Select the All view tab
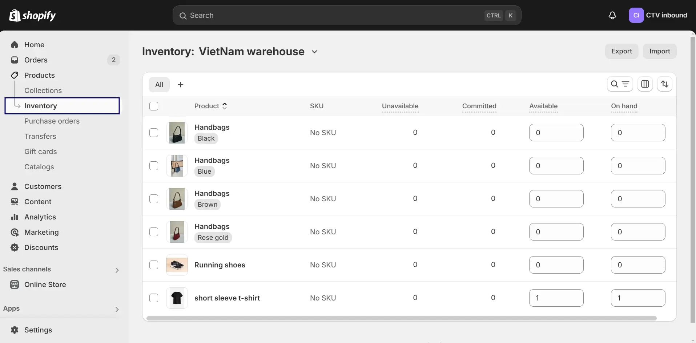 (159, 85)
